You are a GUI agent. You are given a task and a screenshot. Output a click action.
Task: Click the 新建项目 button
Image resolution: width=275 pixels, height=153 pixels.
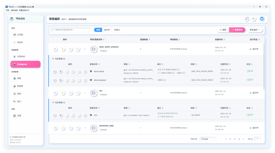click(237, 30)
